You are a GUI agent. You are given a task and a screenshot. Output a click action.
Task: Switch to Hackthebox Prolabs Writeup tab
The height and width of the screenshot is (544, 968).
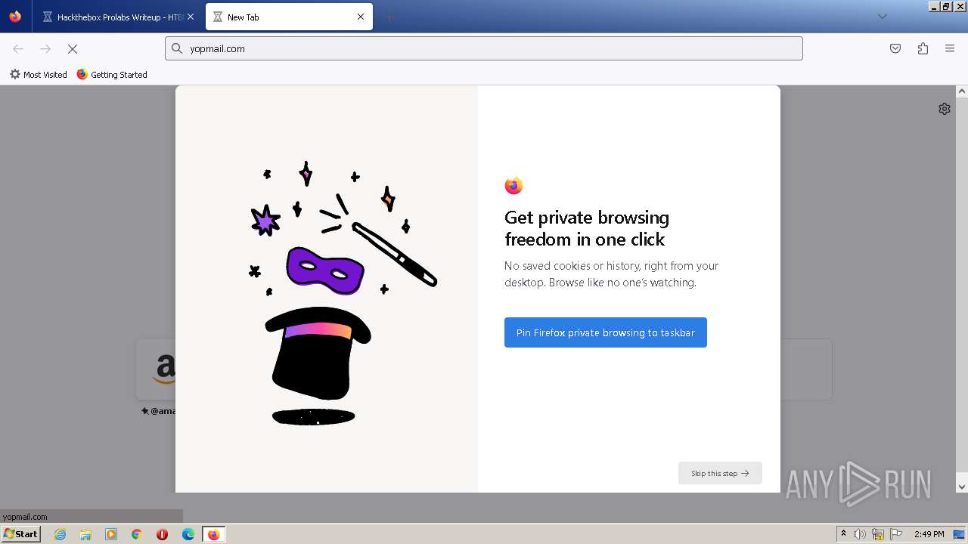click(x=118, y=17)
